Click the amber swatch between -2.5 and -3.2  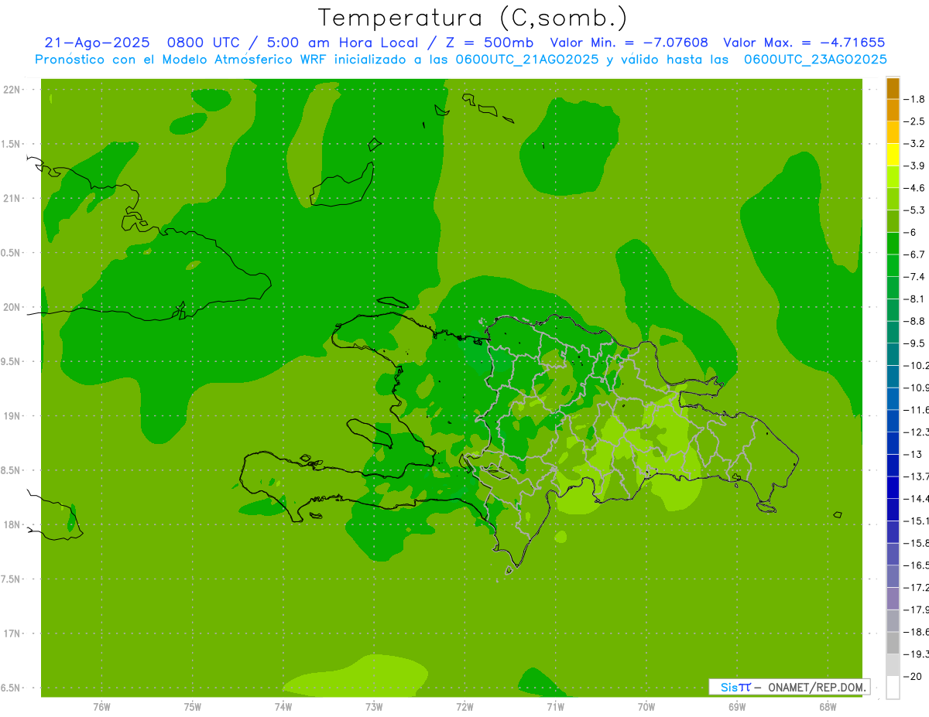[x=893, y=132]
